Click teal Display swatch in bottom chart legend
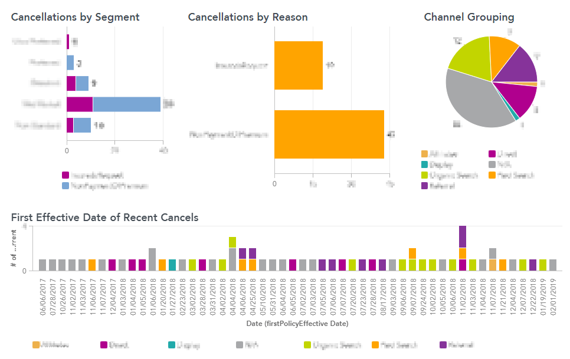 point(172,345)
